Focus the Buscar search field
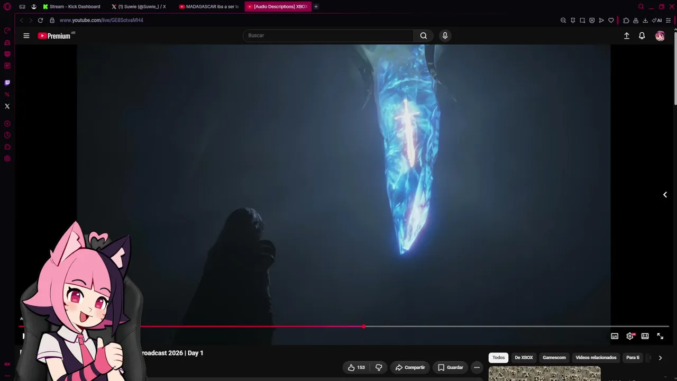 (x=328, y=35)
